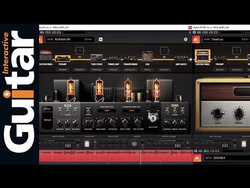The width and height of the screenshot is (250, 188).
Task: Open the Amp Match module
Action: point(181,58)
